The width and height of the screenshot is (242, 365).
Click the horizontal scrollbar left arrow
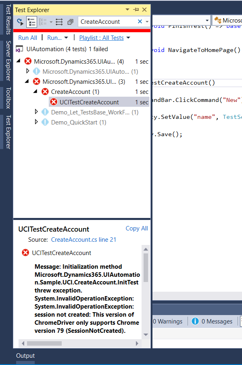tap(23, 343)
